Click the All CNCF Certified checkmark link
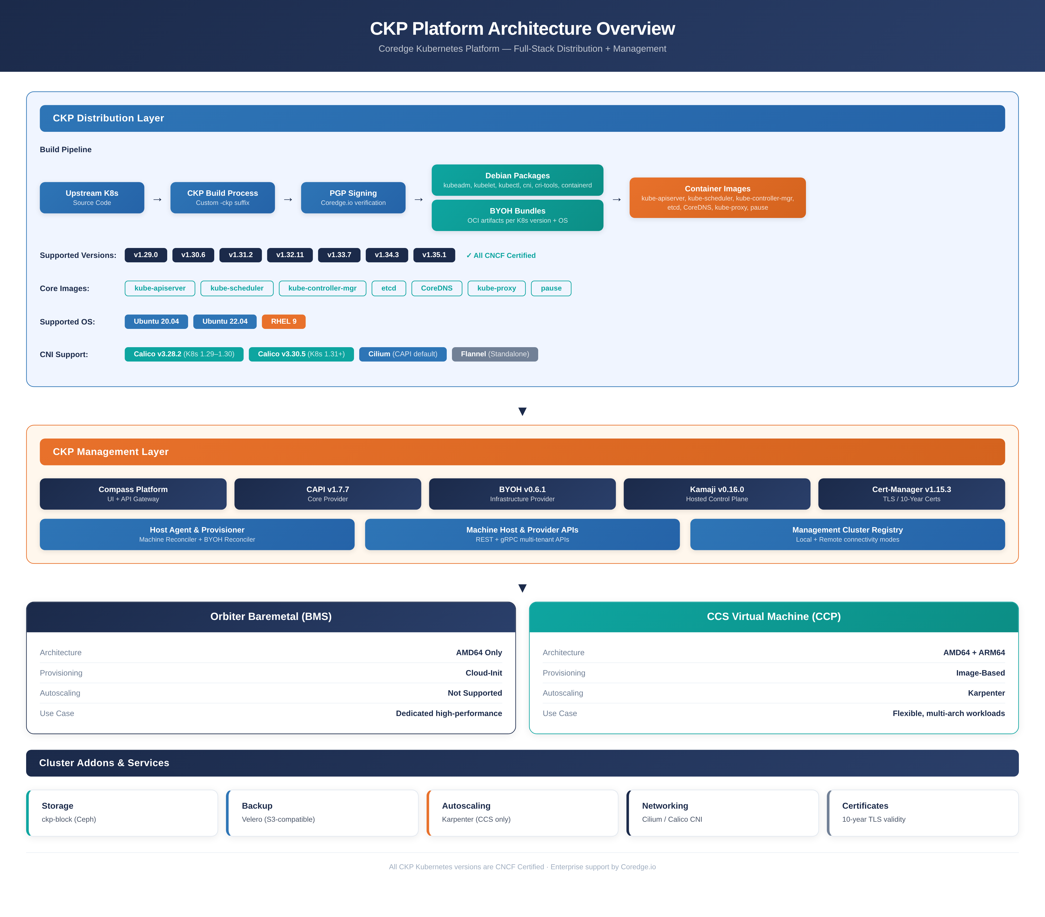This screenshot has width=1045, height=917. (x=501, y=255)
